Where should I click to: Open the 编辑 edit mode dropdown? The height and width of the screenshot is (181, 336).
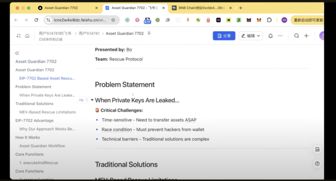[250, 36]
